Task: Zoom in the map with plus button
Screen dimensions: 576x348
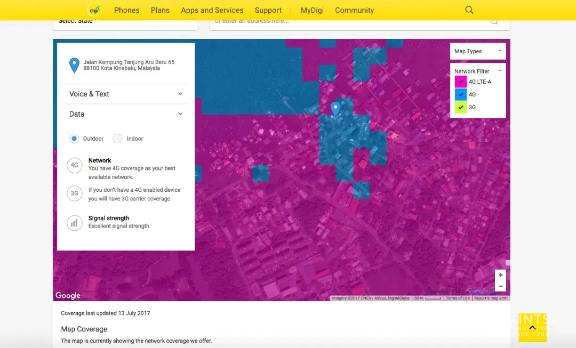Action: pos(500,276)
